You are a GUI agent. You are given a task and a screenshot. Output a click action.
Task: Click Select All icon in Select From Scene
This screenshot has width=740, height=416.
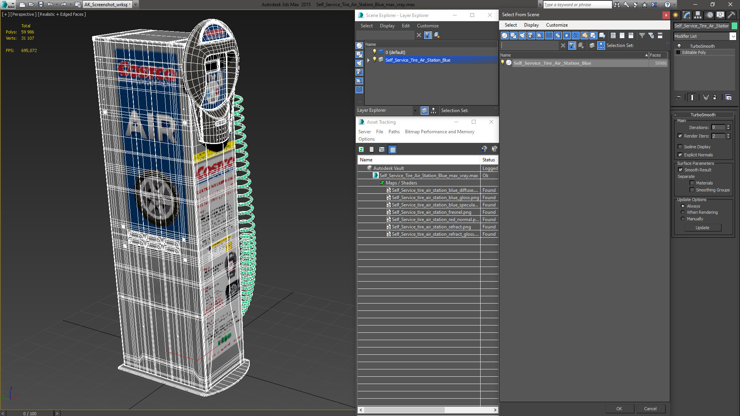click(613, 35)
